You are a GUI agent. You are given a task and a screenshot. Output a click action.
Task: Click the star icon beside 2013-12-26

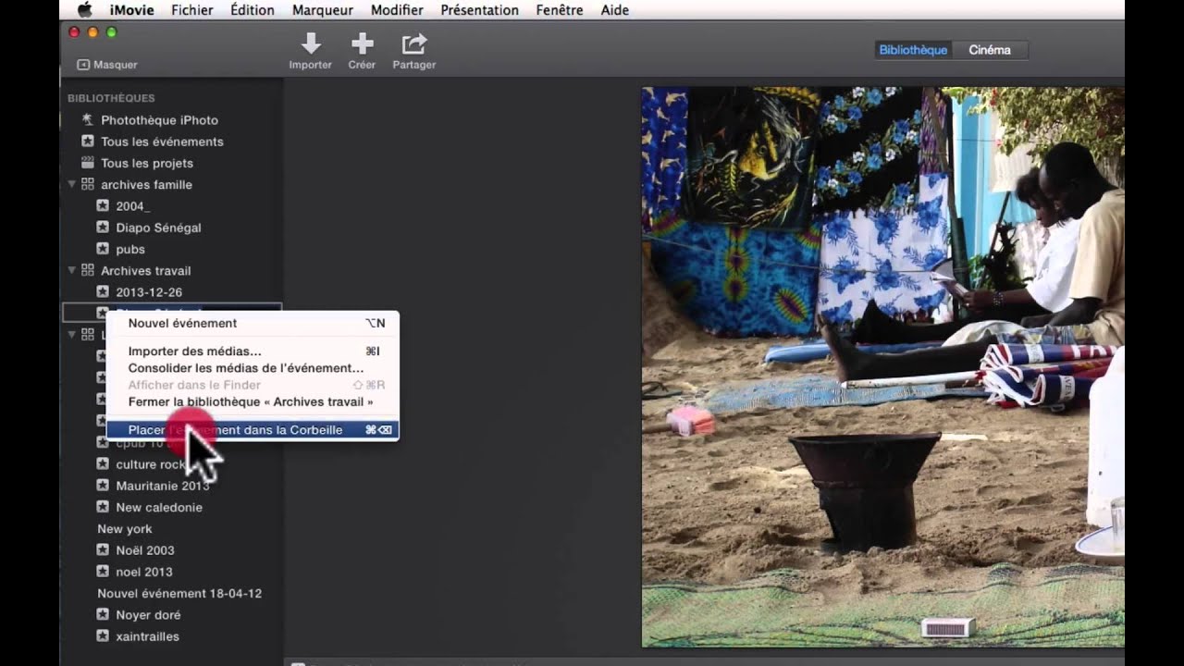pos(103,291)
